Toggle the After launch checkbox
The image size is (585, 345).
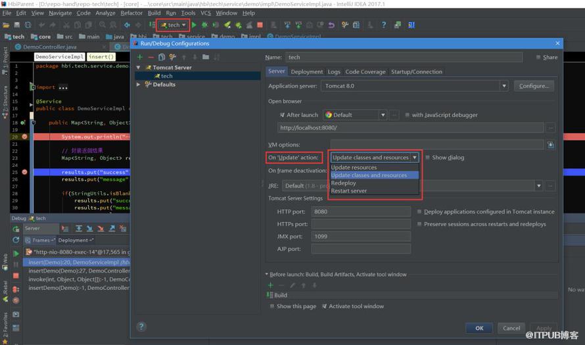click(x=282, y=115)
